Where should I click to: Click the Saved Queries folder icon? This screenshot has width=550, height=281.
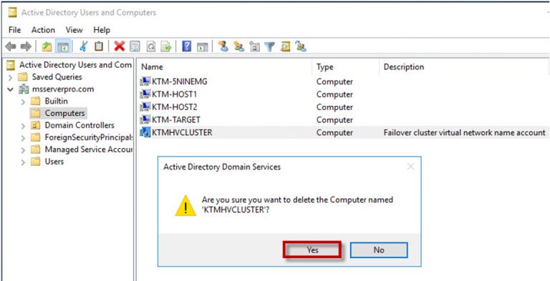(x=22, y=77)
